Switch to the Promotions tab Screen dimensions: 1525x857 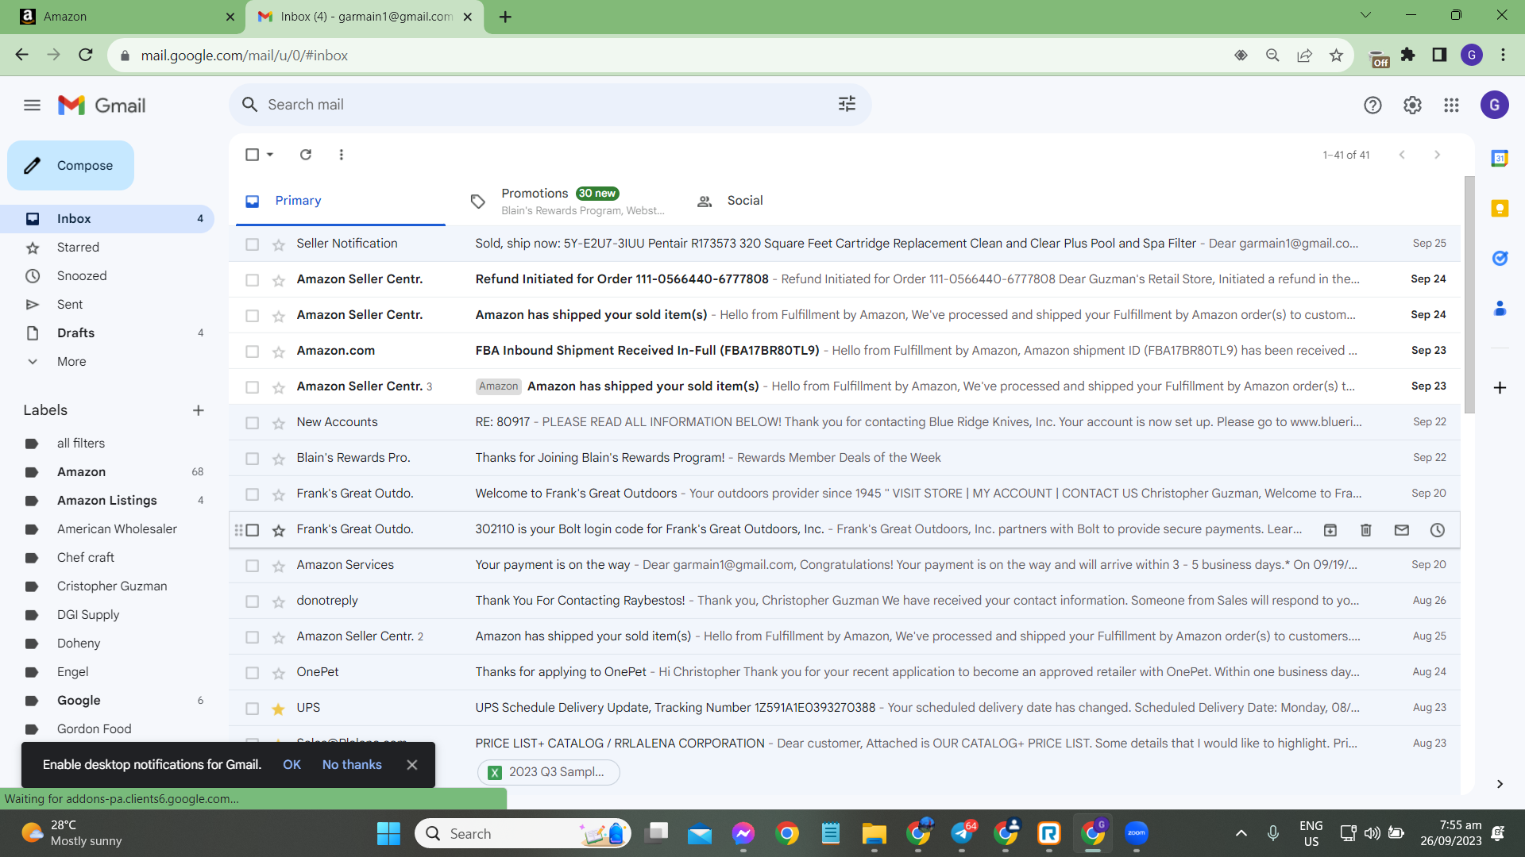(x=567, y=202)
